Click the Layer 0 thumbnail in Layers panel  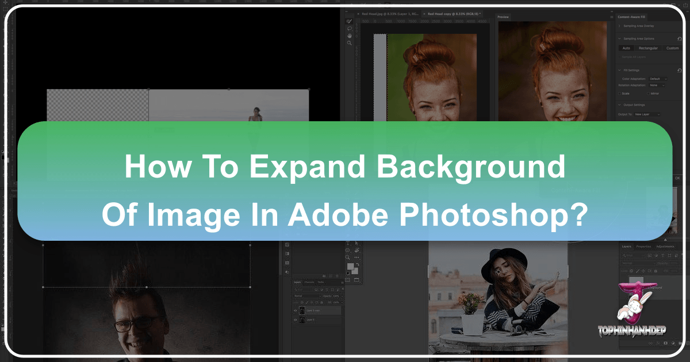point(302,319)
